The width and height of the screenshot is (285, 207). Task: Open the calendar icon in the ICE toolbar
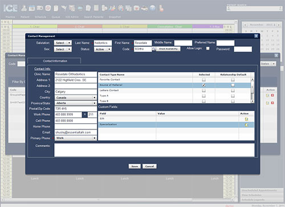pos(32,8)
